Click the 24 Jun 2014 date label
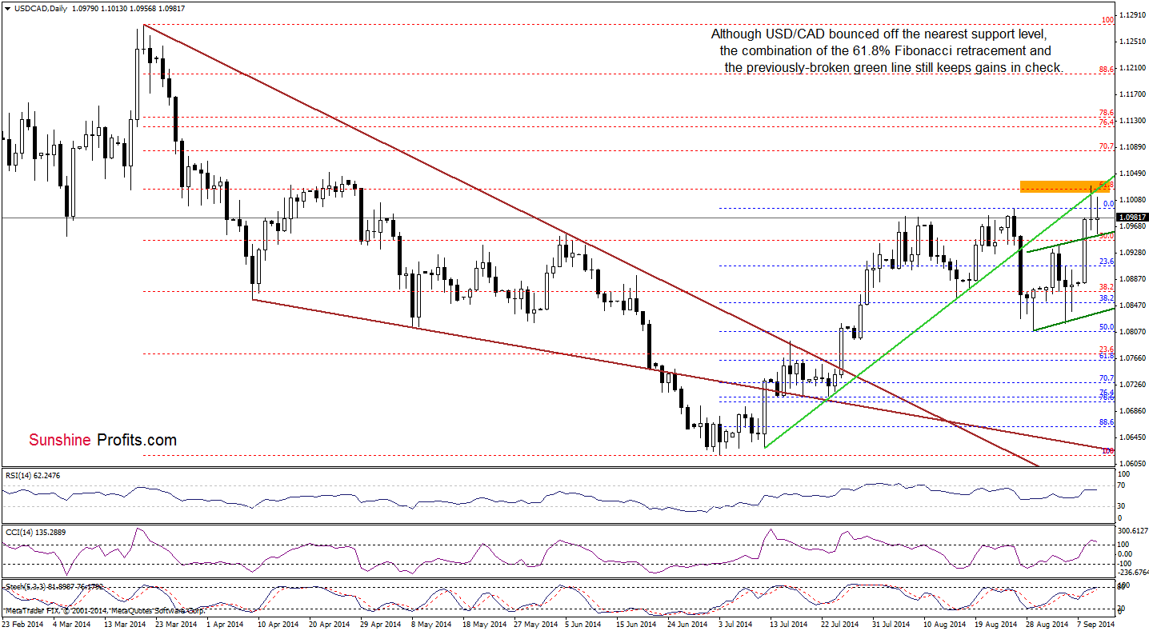This screenshot has width=1149, height=631. 687,624
